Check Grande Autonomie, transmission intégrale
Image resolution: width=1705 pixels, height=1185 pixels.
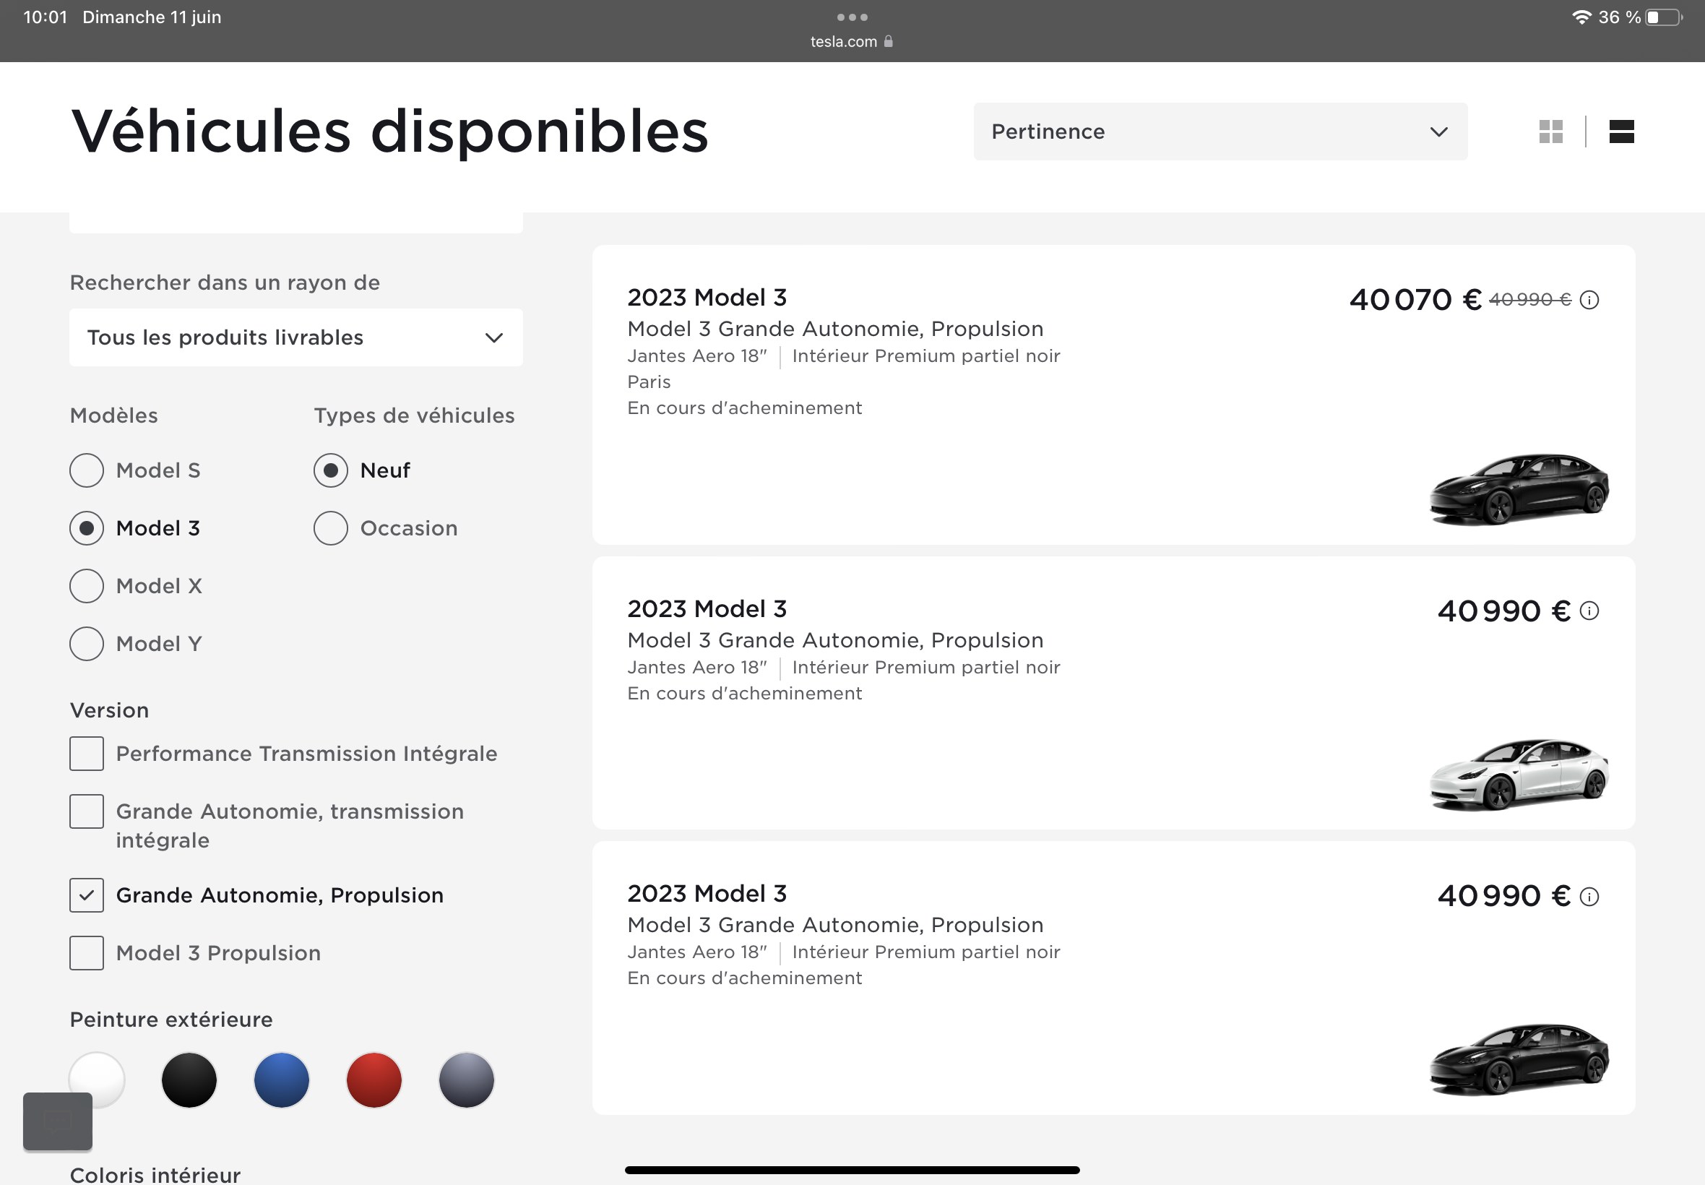tap(87, 811)
